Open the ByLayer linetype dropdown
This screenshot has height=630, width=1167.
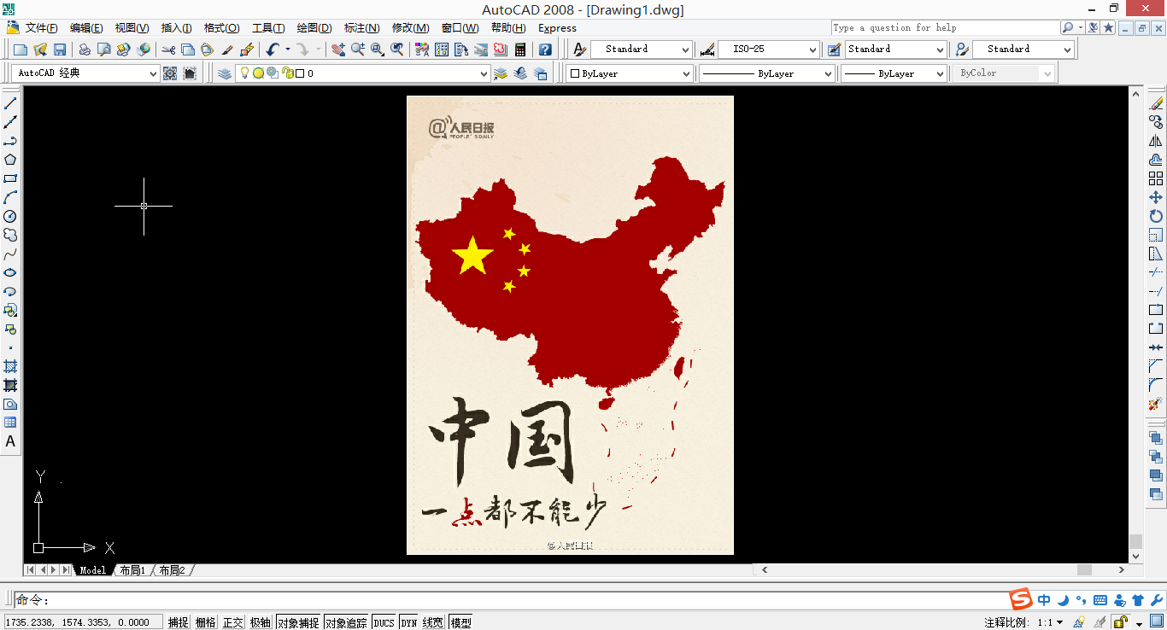pyautogui.click(x=767, y=73)
